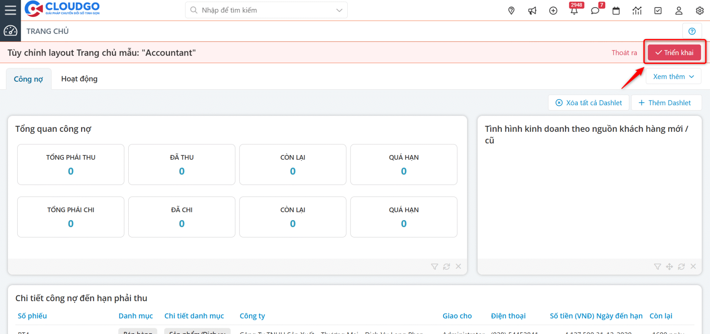
Task: Remove the Tổng quan công nợ dashlet
Action: click(x=458, y=266)
